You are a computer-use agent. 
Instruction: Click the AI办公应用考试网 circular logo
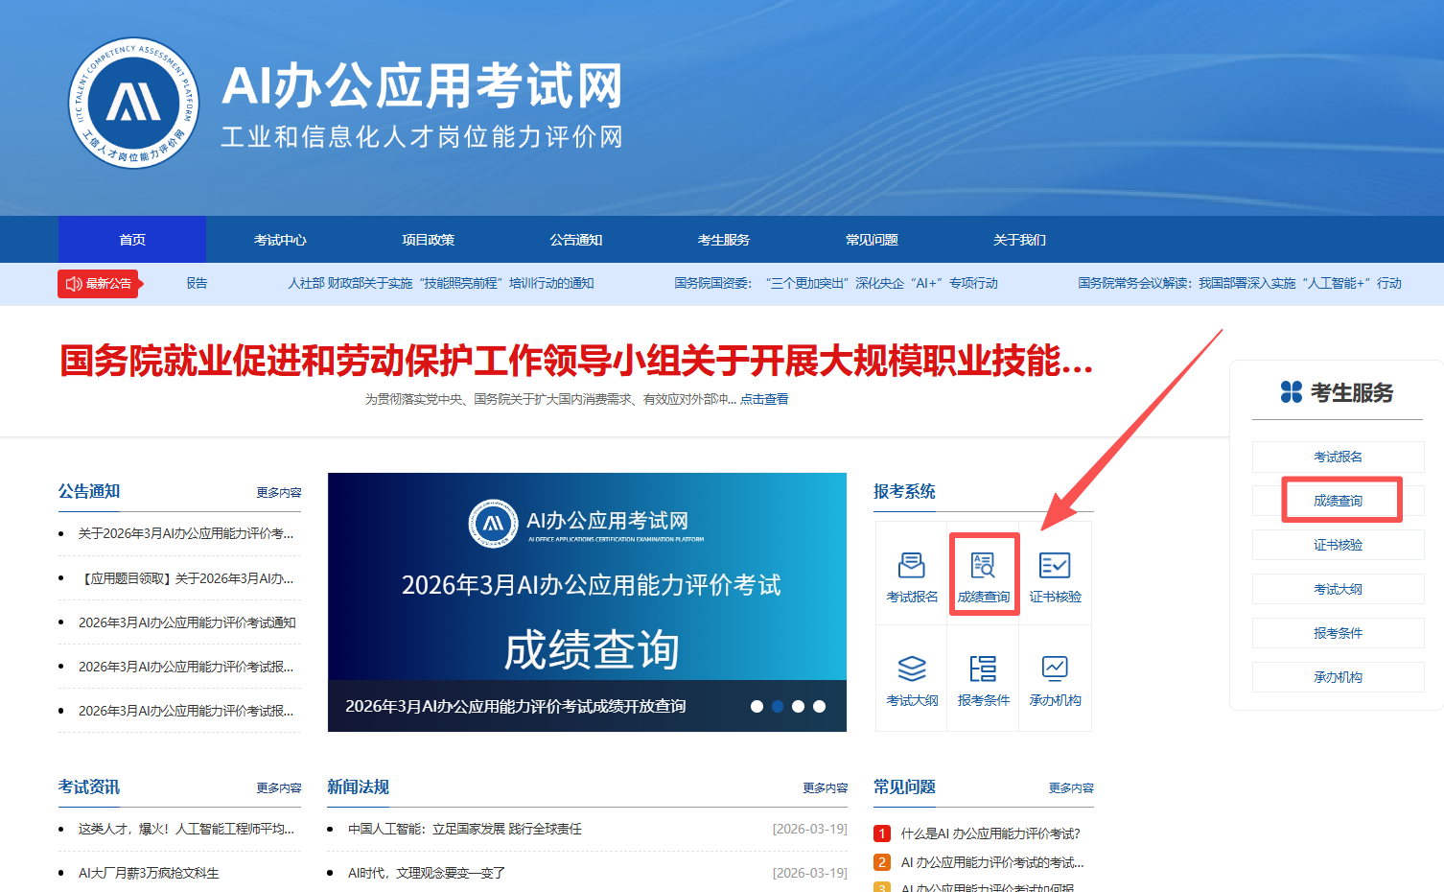[133, 103]
